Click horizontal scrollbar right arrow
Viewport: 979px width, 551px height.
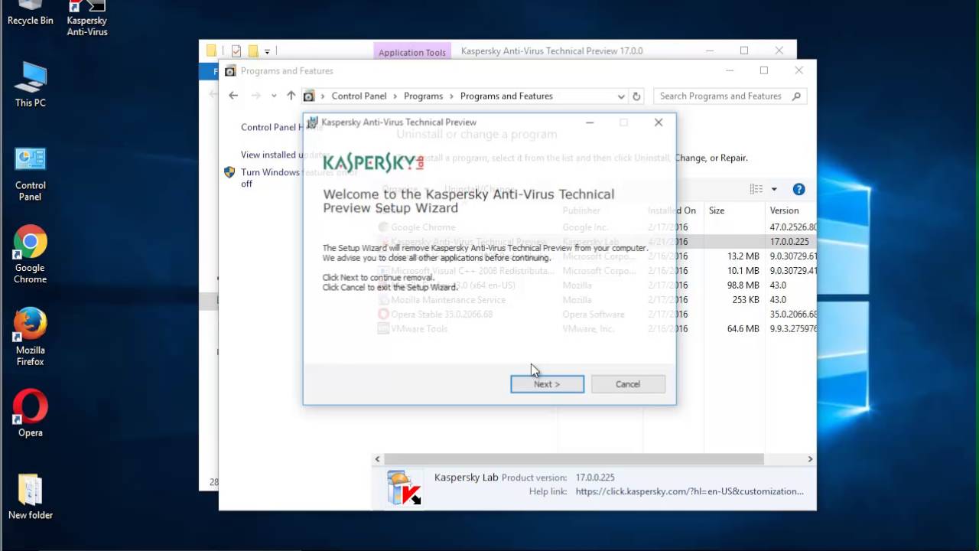(x=810, y=459)
